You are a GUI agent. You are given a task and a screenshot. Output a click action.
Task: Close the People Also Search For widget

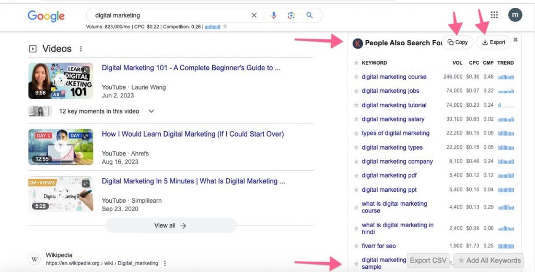tap(516, 40)
